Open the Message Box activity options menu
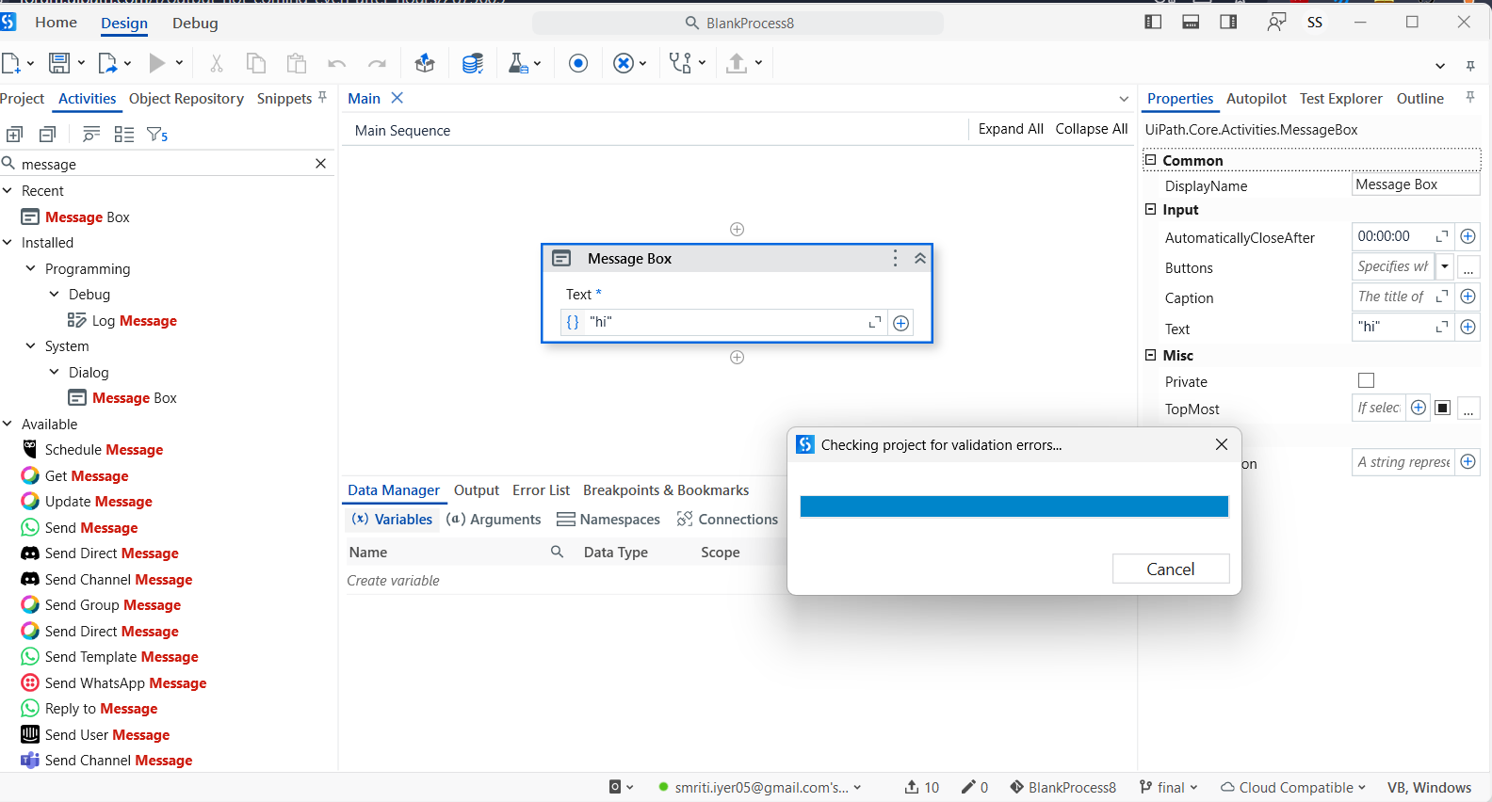1492x802 pixels. point(895,258)
